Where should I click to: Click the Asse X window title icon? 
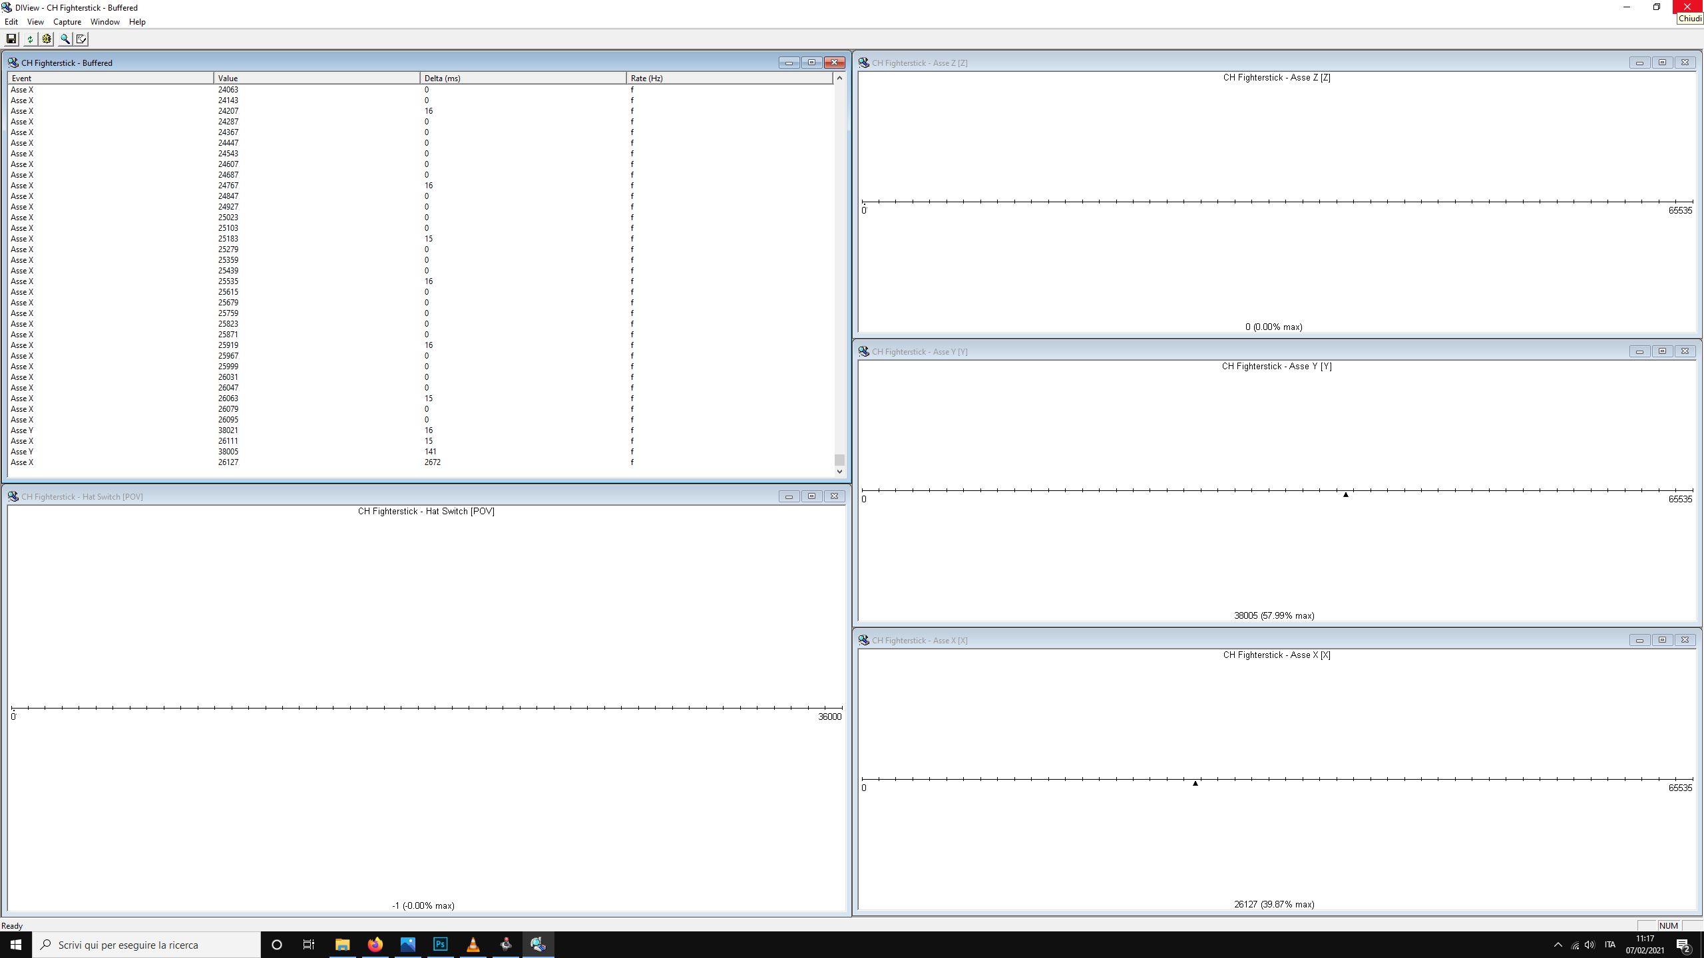coord(864,640)
